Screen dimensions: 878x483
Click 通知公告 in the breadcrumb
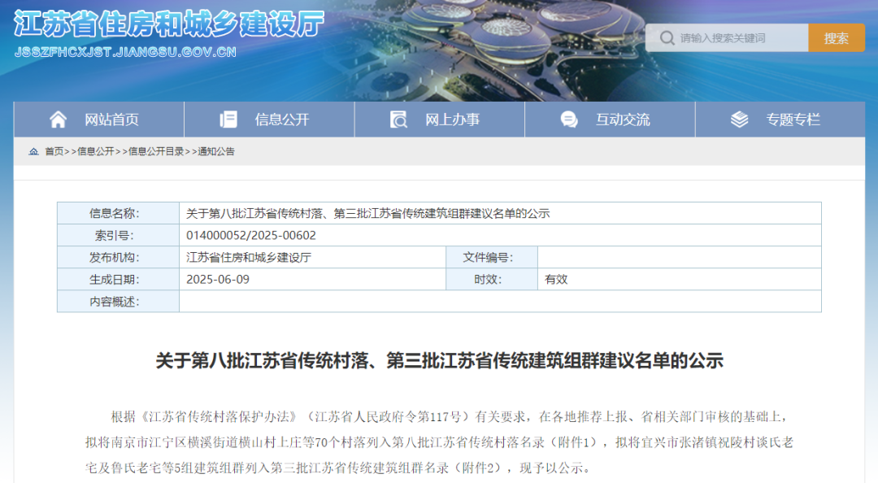coord(216,151)
